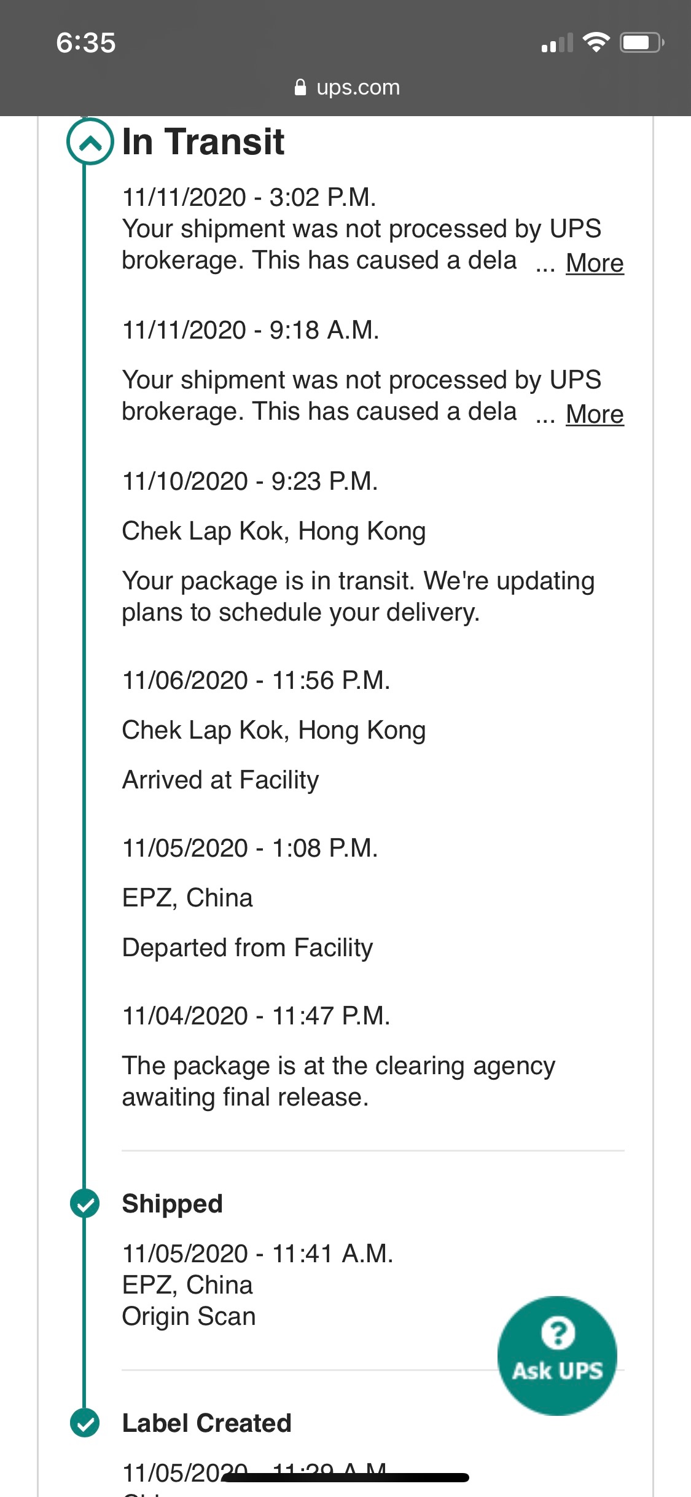Click the Label Created green checkmark icon
The width and height of the screenshot is (691, 1497).
coord(85,1423)
